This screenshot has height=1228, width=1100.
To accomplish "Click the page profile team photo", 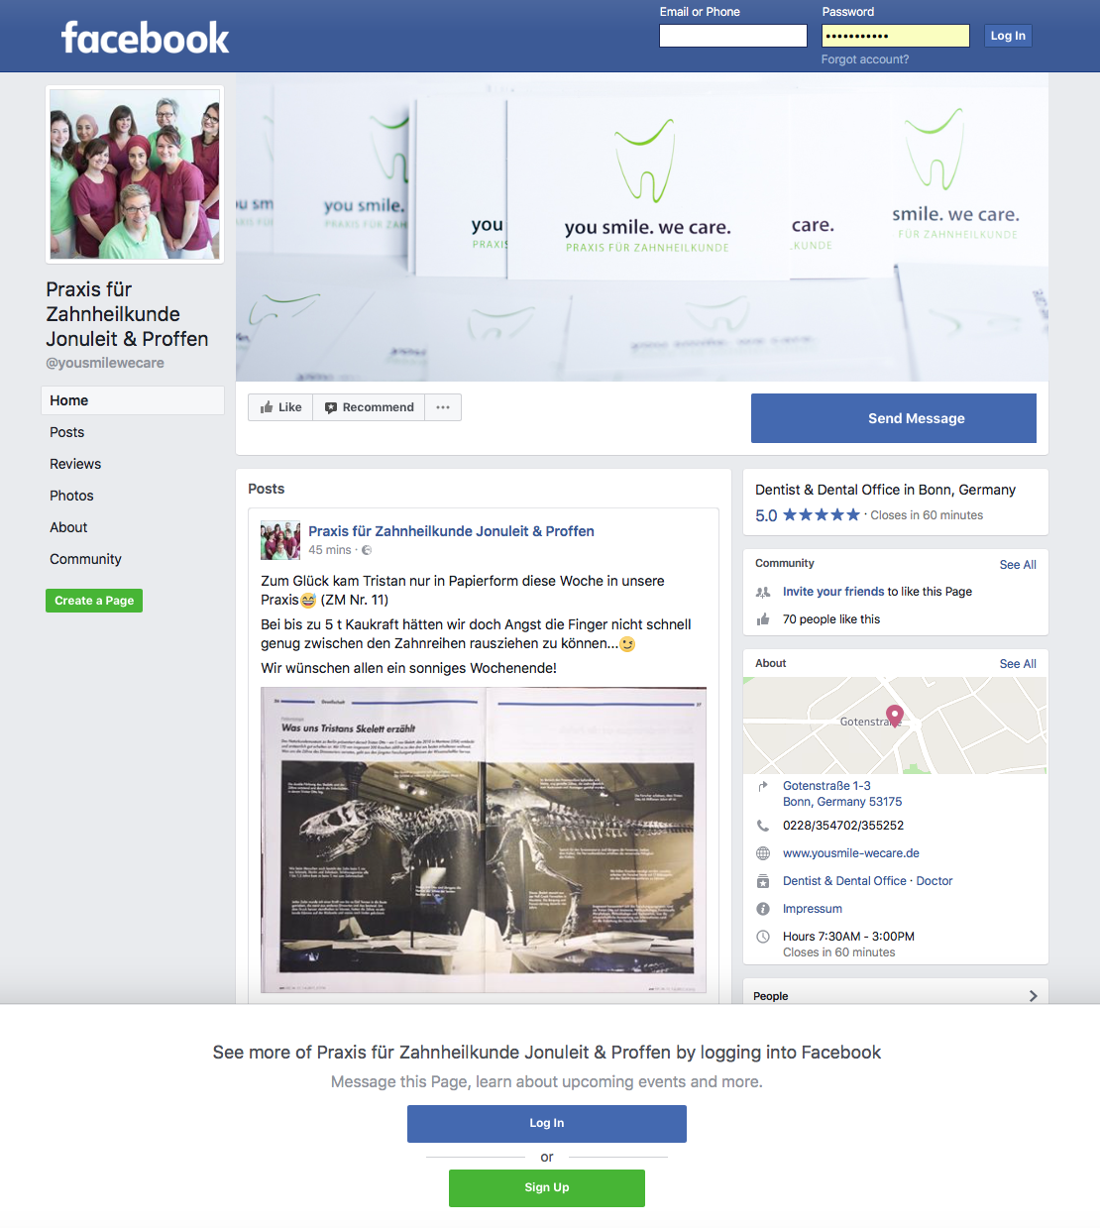I will point(135,174).
